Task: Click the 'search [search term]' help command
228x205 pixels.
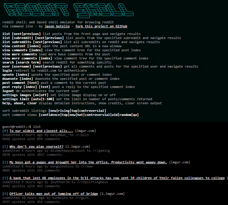Action: click(x=22, y=62)
